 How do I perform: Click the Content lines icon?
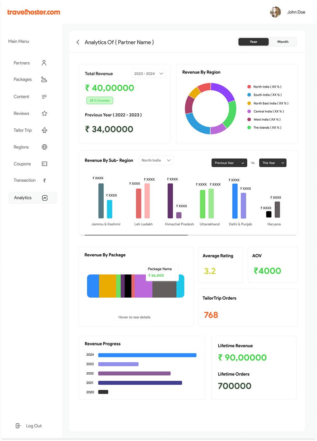tap(44, 97)
